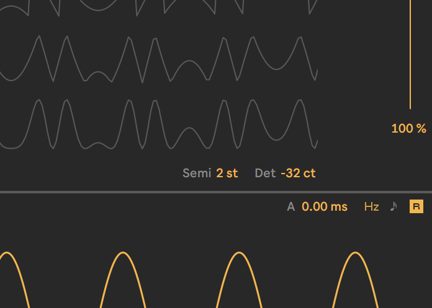The width and height of the screenshot is (432, 308).
Task: Select the bottom gray wavetable waveform
Action: tap(158, 124)
